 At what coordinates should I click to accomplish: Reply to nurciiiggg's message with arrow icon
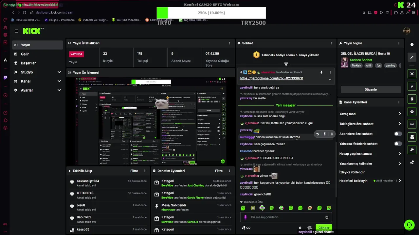click(317, 134)
